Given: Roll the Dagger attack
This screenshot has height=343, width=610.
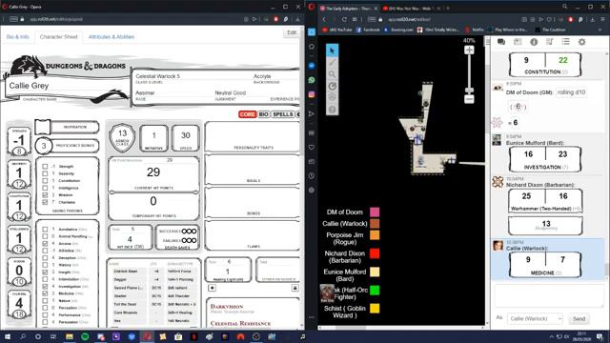Looking at the screenshot, I should 120,279.
